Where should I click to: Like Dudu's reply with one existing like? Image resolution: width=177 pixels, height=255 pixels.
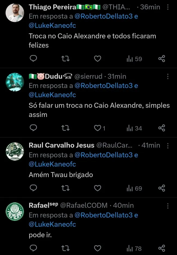(97, 128)
